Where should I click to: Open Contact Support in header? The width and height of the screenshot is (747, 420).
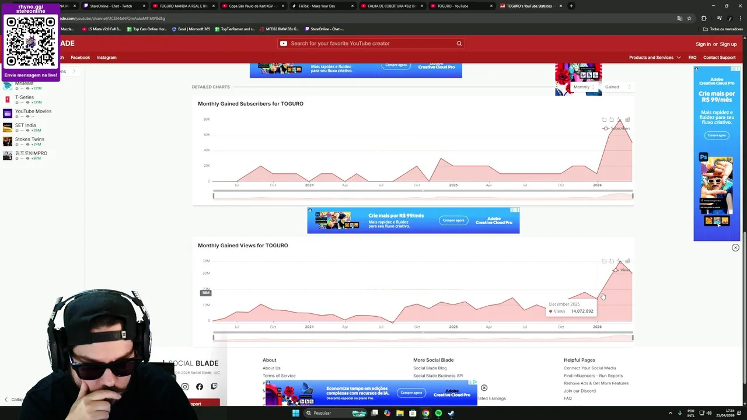(719, 58)
